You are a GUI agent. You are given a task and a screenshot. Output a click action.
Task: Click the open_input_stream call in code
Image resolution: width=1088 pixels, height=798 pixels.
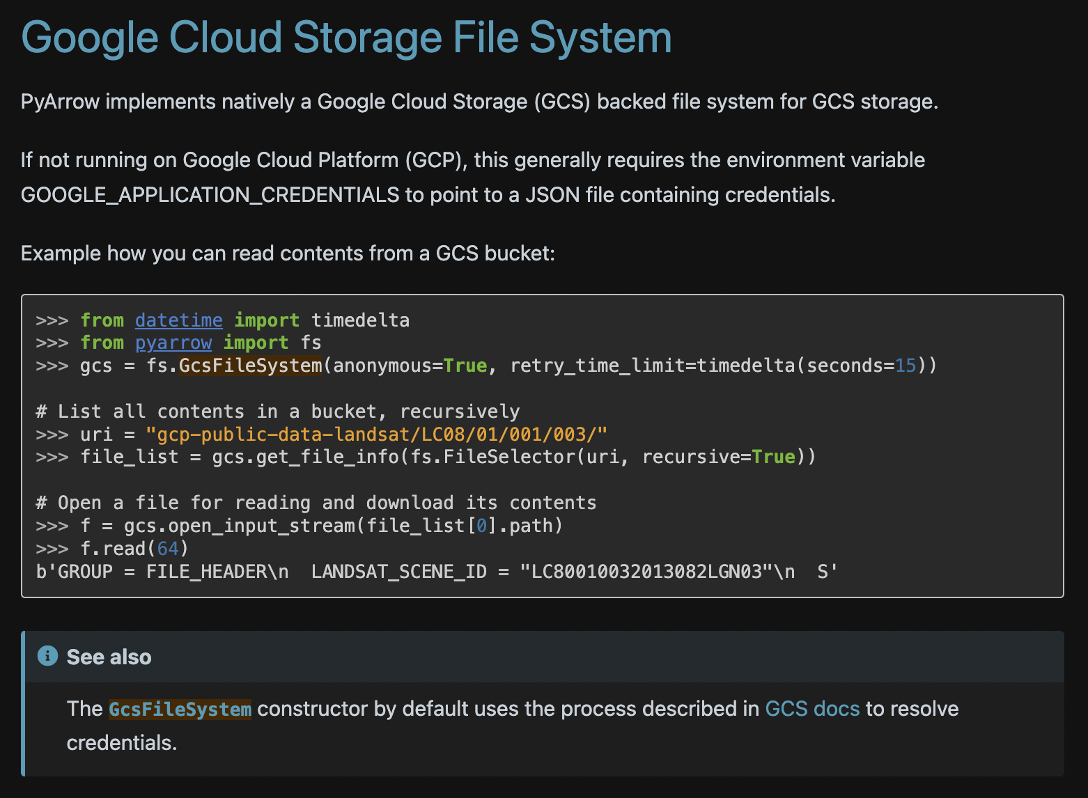tap(261, 526)
